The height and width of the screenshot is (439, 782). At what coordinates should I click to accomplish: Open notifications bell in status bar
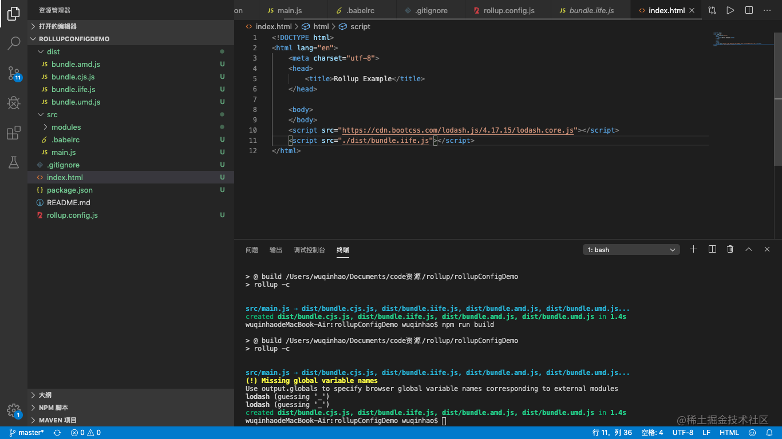pos(769,433)
